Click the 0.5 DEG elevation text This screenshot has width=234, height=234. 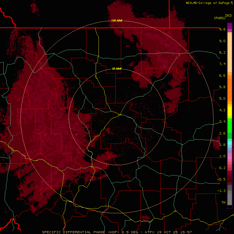(131, 232)
